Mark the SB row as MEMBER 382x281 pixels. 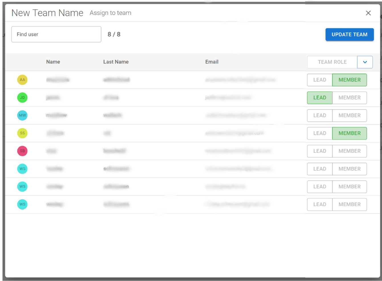pos(349,151)
